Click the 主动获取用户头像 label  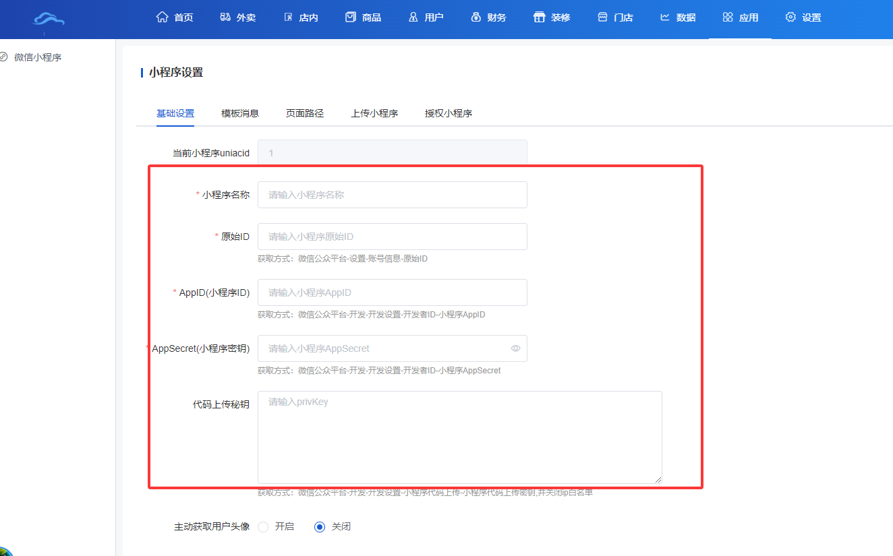click(x=212, y=527)
